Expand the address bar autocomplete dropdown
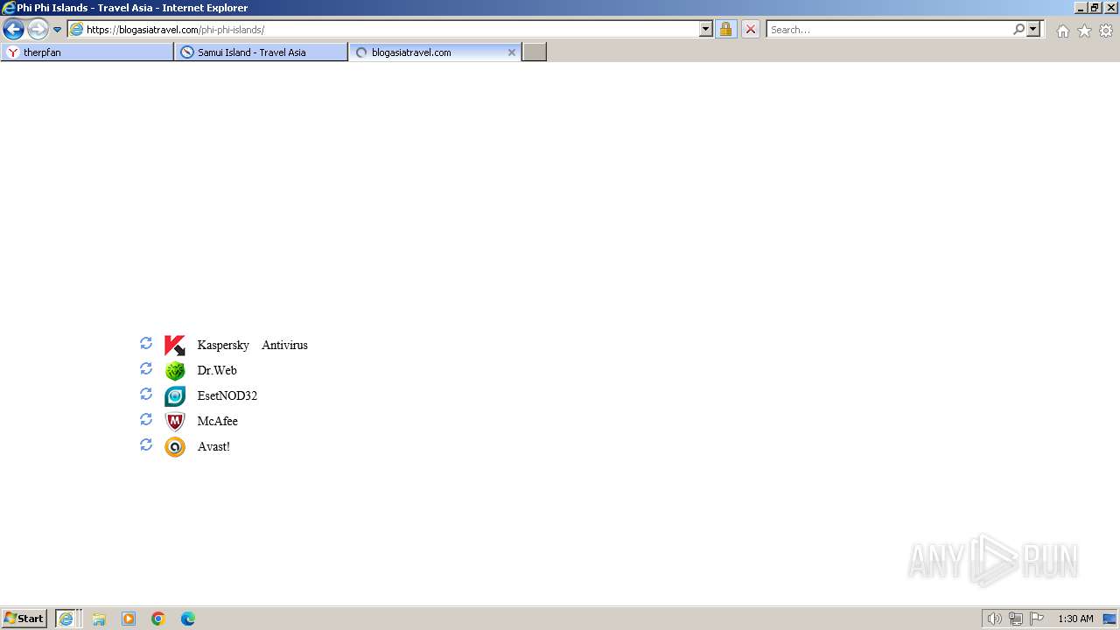This screenshot has width=1120, height=630. coord(706,29)
